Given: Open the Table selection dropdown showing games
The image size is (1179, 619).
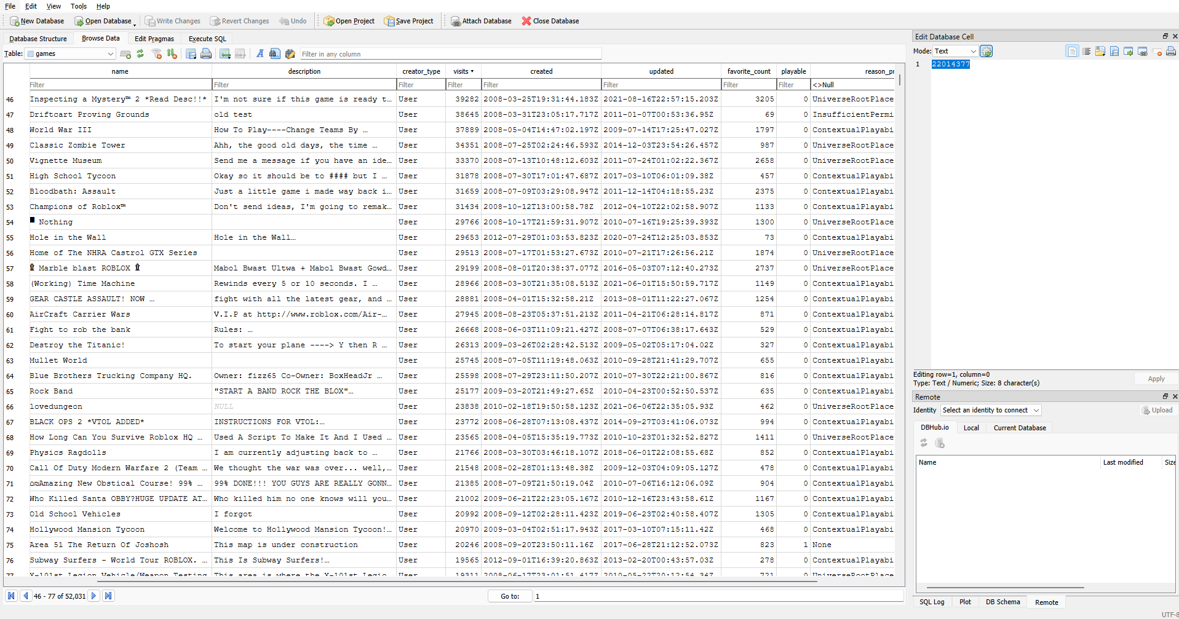Looking at the screenshot, I should 70,54.
